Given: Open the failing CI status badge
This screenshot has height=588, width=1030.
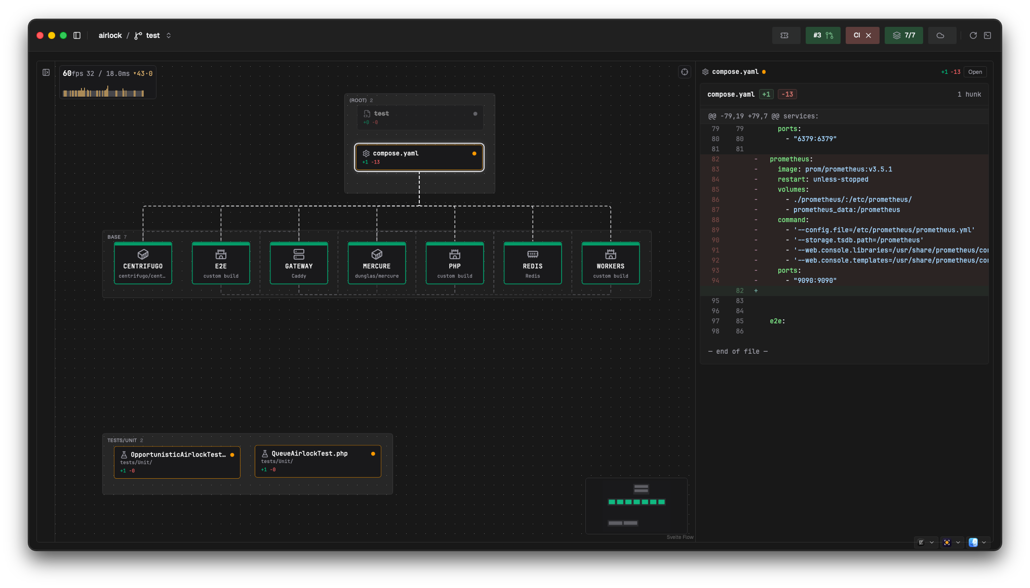Looking at the screenshot, I should [x=862, y=35].
